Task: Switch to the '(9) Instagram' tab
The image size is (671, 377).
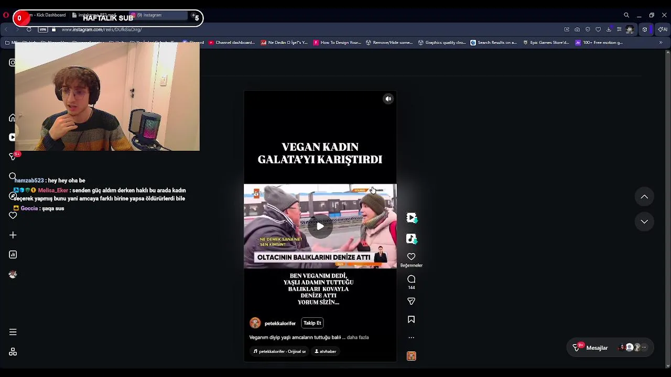Action: (x=157, y=15)
